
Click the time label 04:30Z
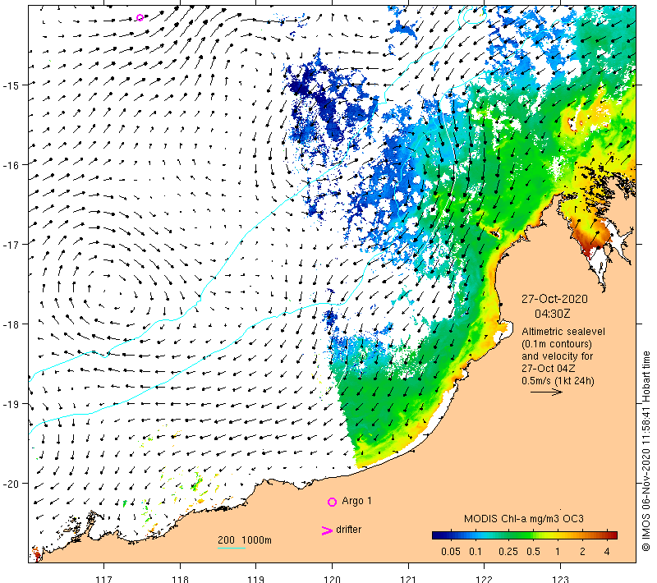(552, 314)
